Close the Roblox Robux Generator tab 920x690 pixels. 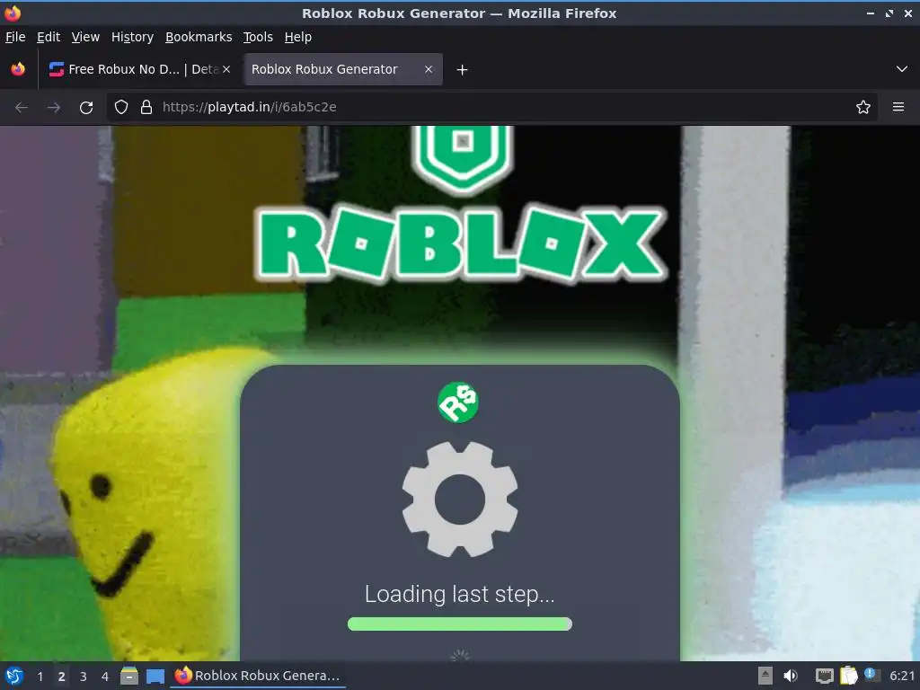[429, 69]
